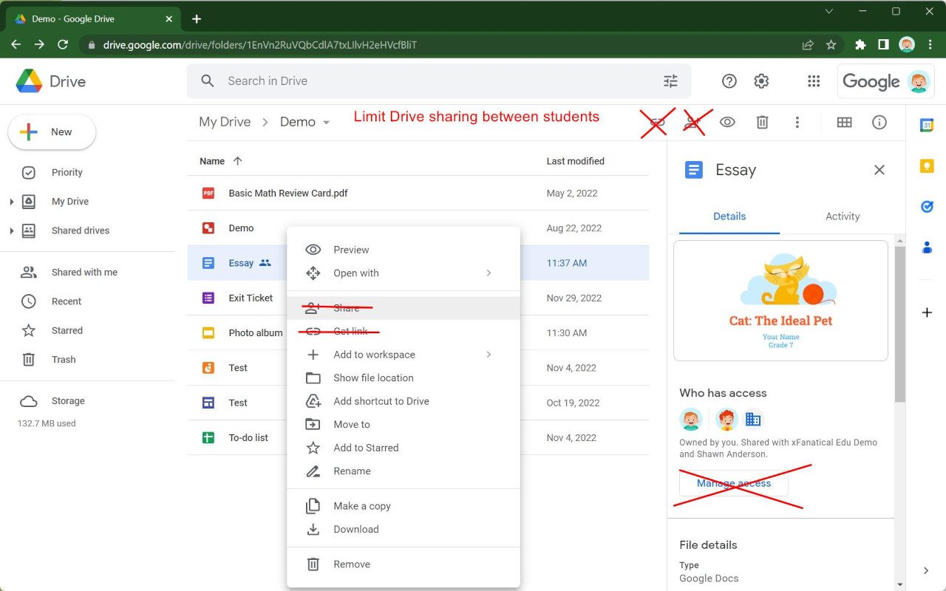Expand the My Drive tree arrow
This screenshot has height=591, width=946.
(x=11, y=202)
